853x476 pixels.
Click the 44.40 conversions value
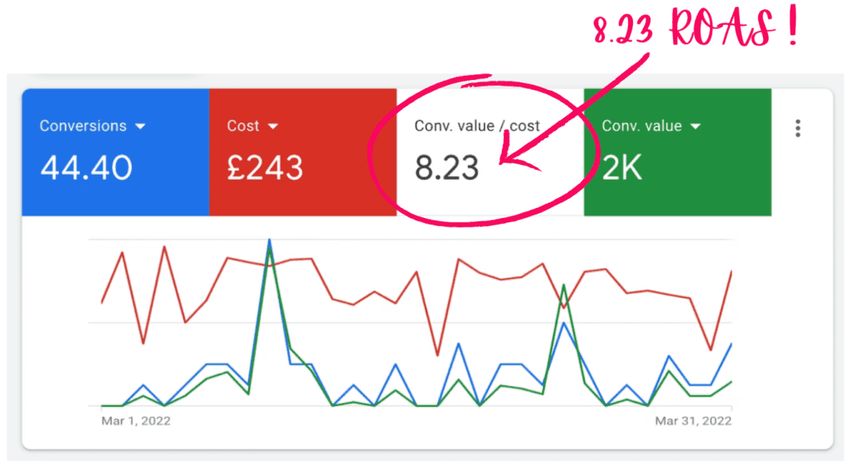(x=86, y=167)
